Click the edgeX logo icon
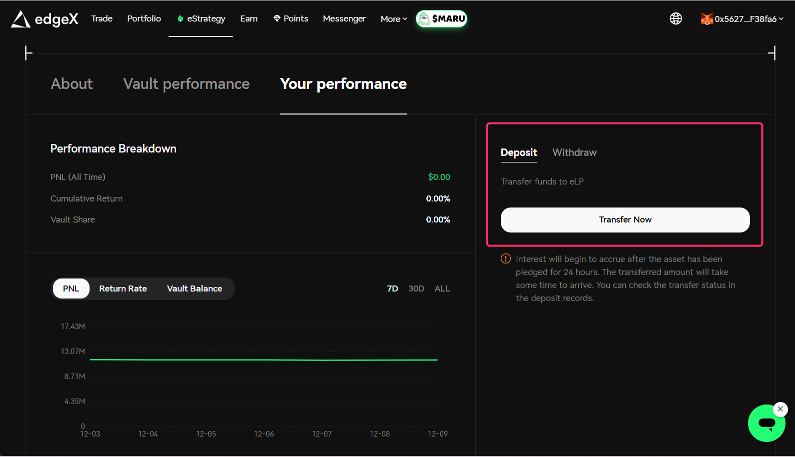 click(x=21, y=19)
